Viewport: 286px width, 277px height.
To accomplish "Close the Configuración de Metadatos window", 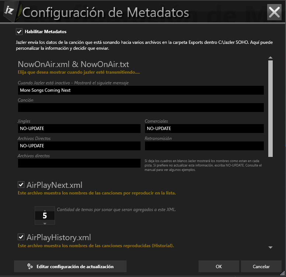I will click(x=275, y=12).
